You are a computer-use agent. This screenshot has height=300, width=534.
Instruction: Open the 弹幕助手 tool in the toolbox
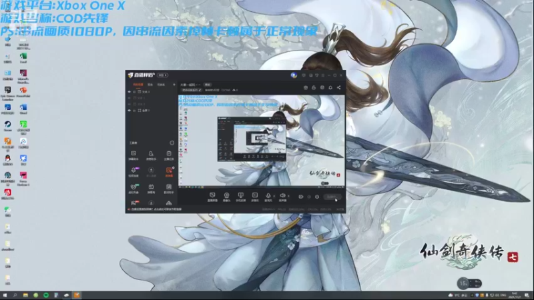click(133, 155)
